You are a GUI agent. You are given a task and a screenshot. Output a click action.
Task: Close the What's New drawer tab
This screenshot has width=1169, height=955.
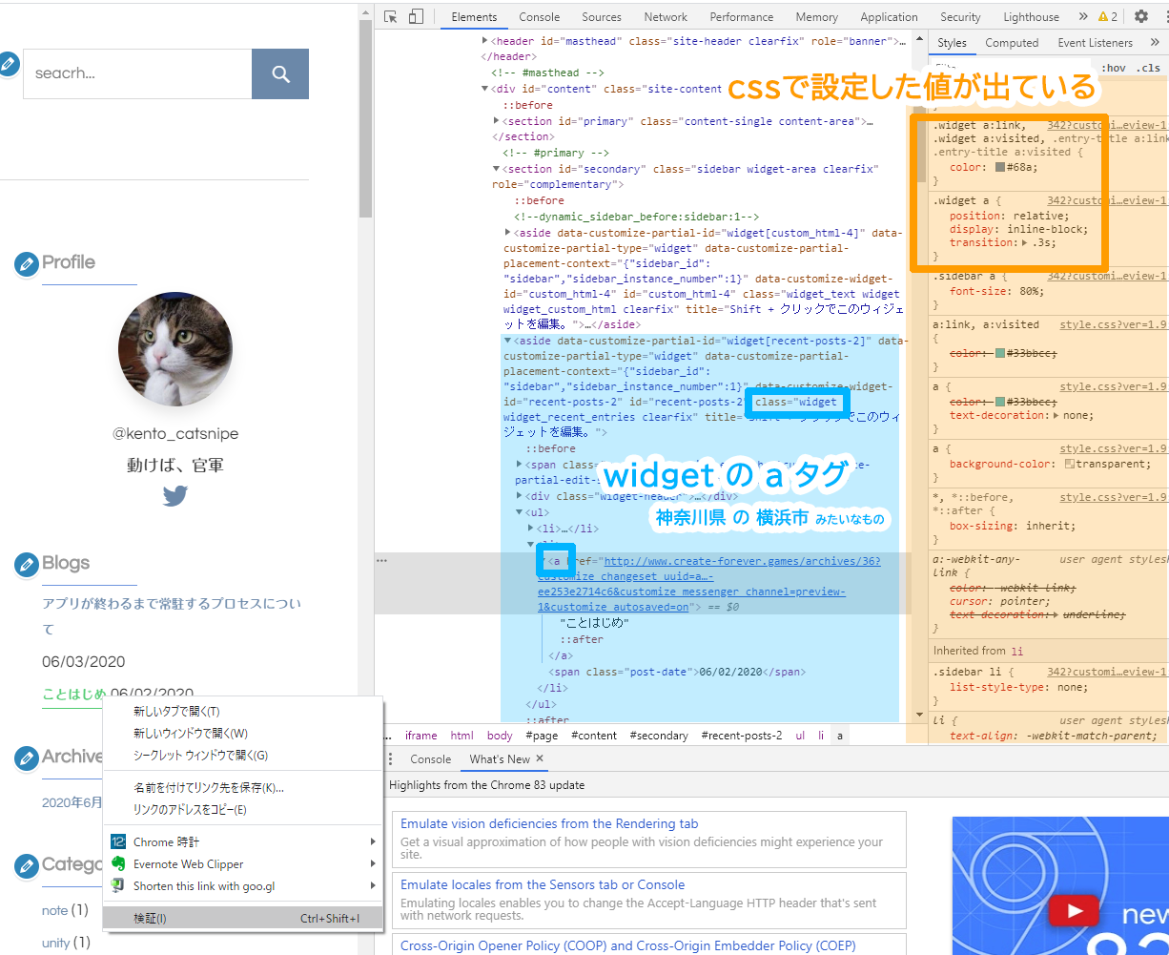[x=540, y=758]
